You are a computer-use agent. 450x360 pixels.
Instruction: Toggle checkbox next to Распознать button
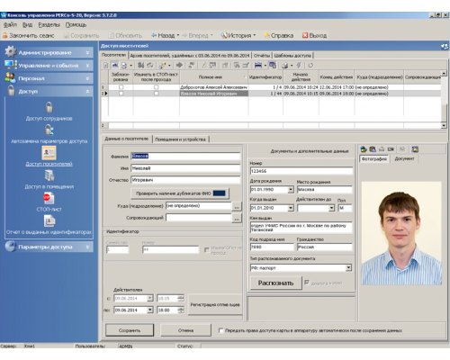pos(307,283)
